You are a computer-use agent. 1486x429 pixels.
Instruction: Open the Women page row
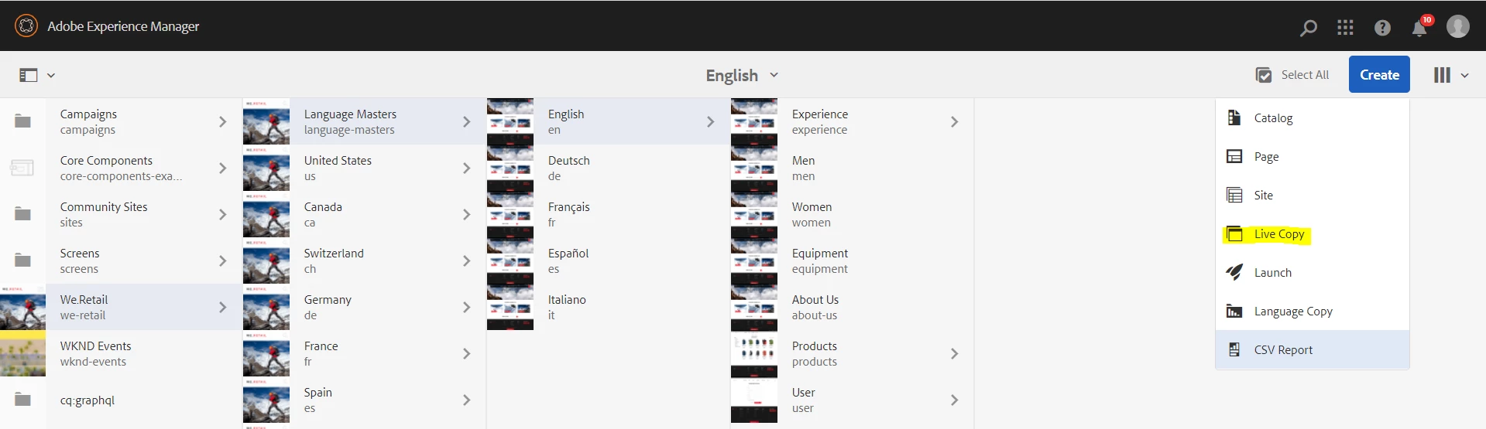(852, 214)
